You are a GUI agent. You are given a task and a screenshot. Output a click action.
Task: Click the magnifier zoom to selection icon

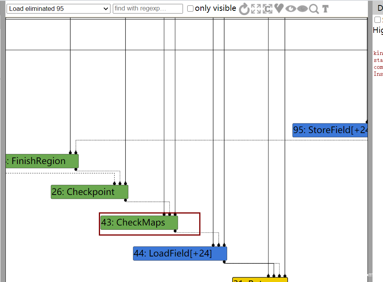point(314,9)
